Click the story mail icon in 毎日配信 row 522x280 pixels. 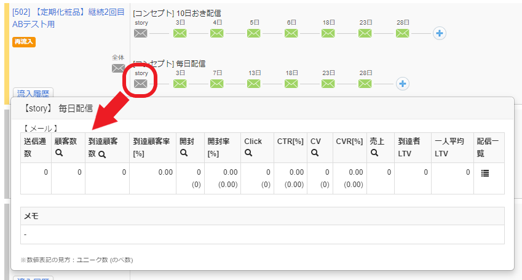click(x=141, y=84)
